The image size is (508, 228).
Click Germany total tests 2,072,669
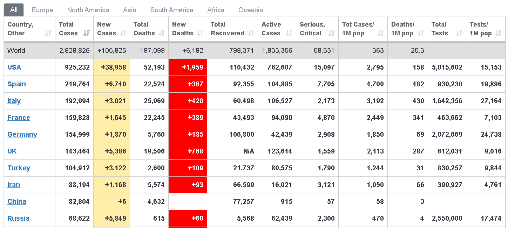click(447, 134)
